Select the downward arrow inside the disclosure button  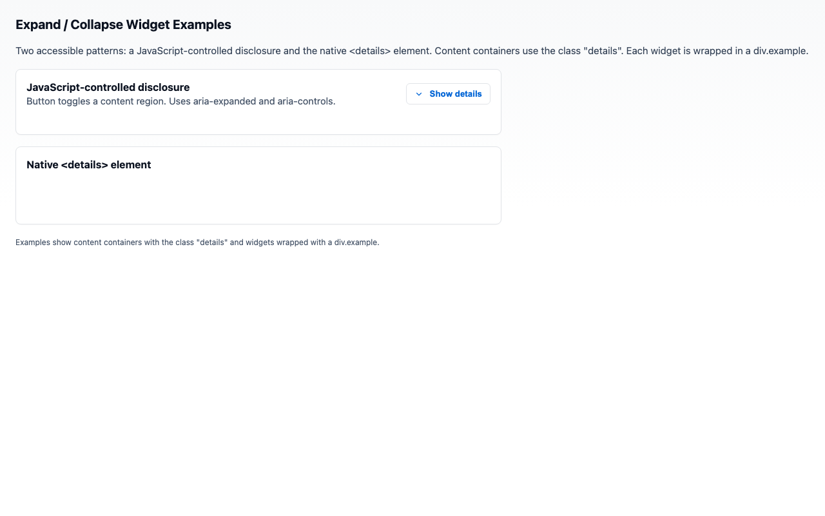(x=419, y=94)
